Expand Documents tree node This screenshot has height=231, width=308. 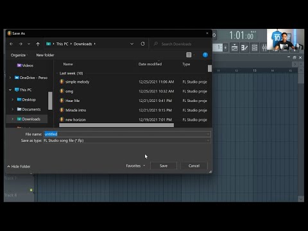[12, 109]
